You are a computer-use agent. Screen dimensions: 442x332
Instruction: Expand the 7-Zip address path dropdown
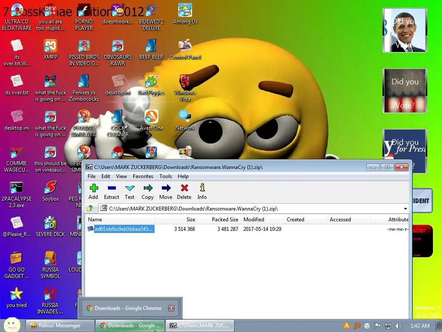pos(405,209)
